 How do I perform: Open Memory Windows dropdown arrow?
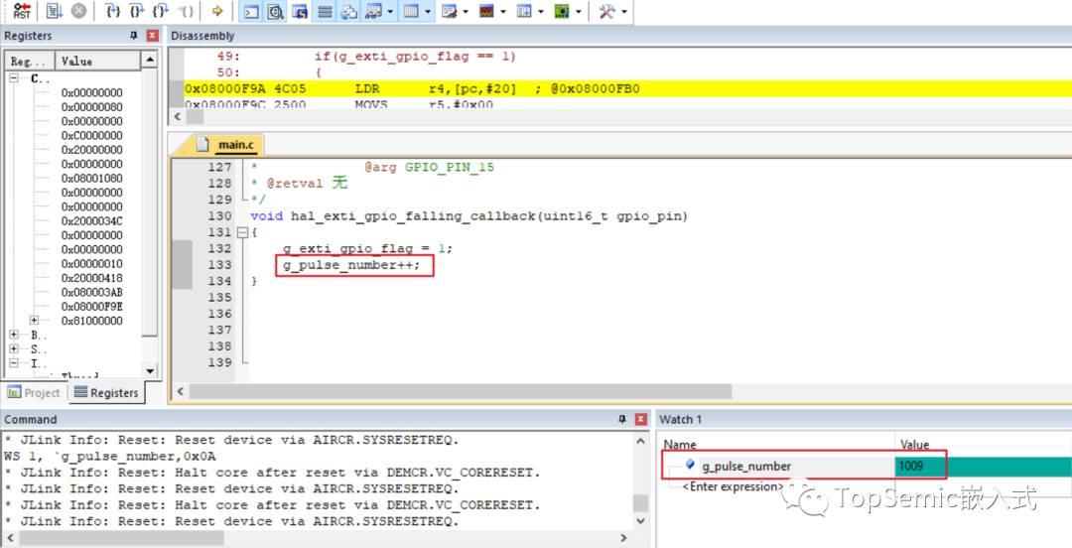(x=428, y=12)
